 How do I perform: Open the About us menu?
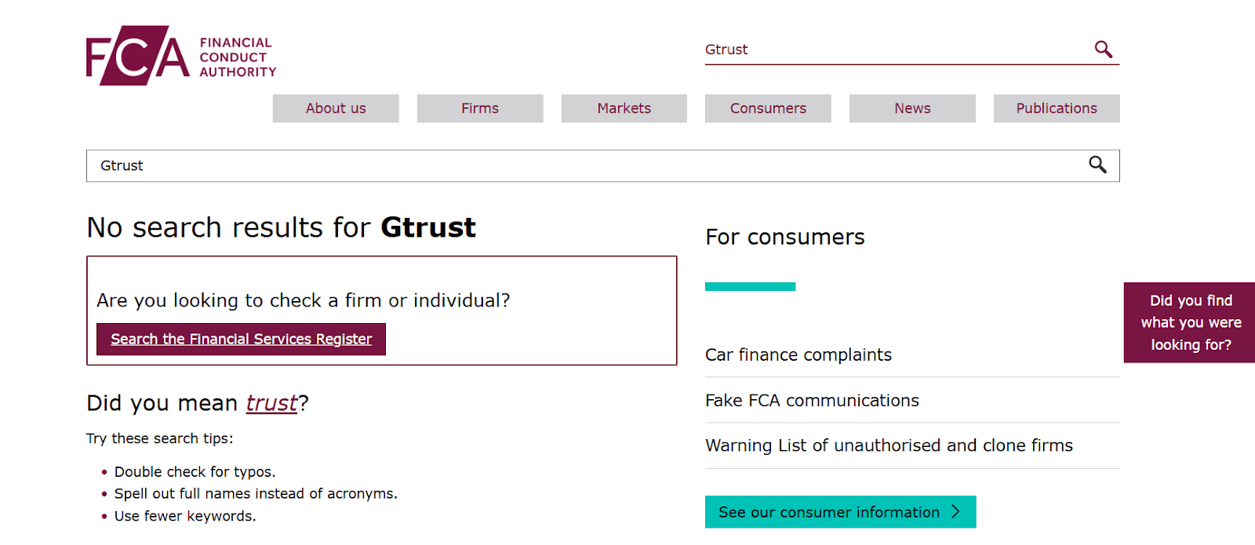335,108
